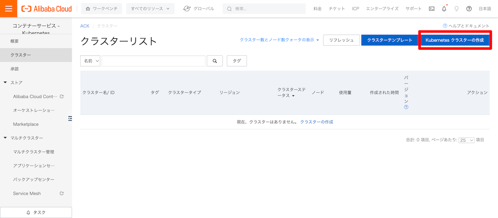Image resolution: width=498 pixels, height=218 pixels.
Task: Open Cloud Shell terminal icon
Action: tap(431, 8)
